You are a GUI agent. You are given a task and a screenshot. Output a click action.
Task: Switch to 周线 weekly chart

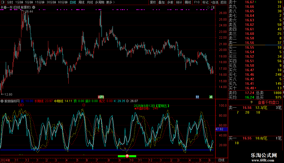[x=81, y=2]
